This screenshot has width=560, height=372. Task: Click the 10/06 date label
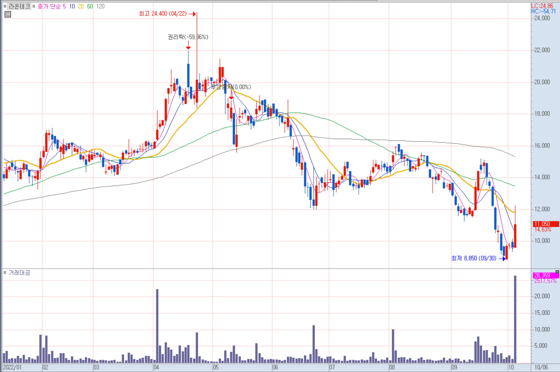pyautogui.click(x=541, y=367)
